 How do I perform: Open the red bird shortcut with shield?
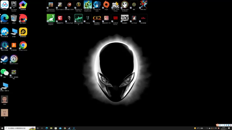tap(23, 19)
